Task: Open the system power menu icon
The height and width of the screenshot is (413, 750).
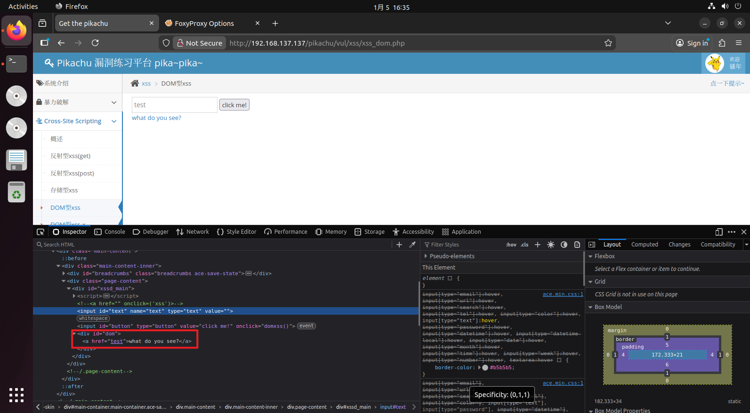Action: point(738,7)
